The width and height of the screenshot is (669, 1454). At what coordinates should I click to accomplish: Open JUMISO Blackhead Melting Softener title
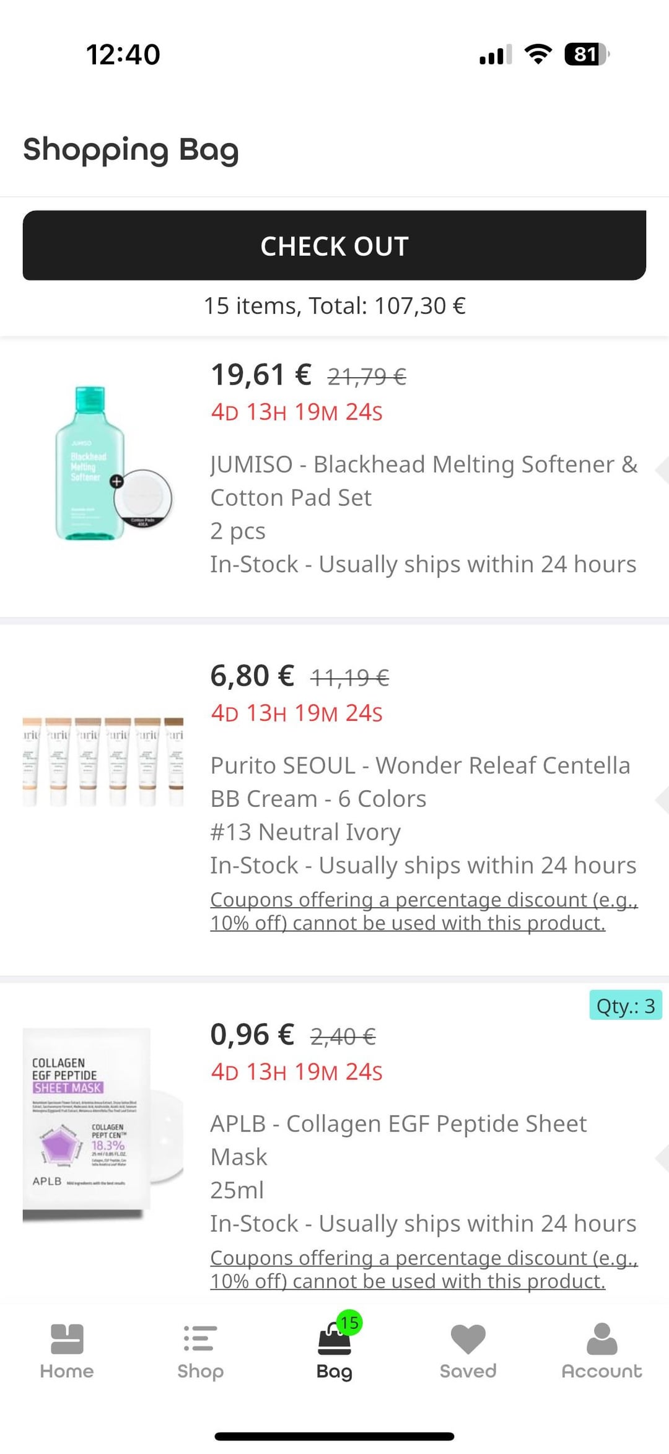coord(424,481)
